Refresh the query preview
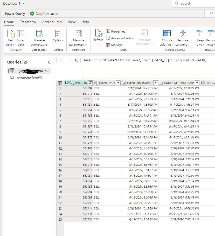This screenshot has width=215, height=236. click(98, 35)
